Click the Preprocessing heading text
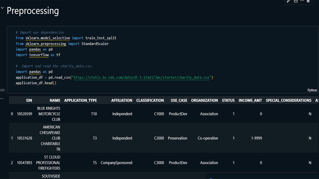 (33, 11)
